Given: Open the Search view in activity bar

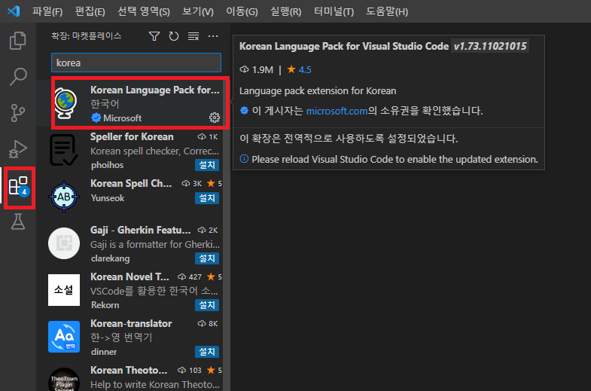Looking at the screenshot, I should [x=18, y=77].
